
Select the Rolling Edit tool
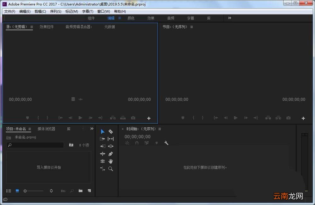[x=102, y=161]
